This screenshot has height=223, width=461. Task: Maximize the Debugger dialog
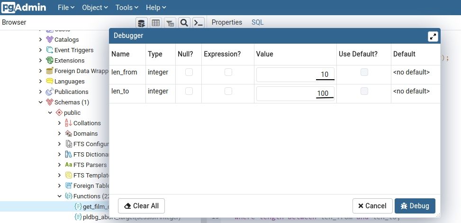[433, 37]
